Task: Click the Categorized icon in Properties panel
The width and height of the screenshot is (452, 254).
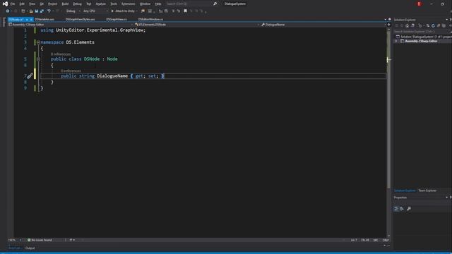Action: (396, 209)
